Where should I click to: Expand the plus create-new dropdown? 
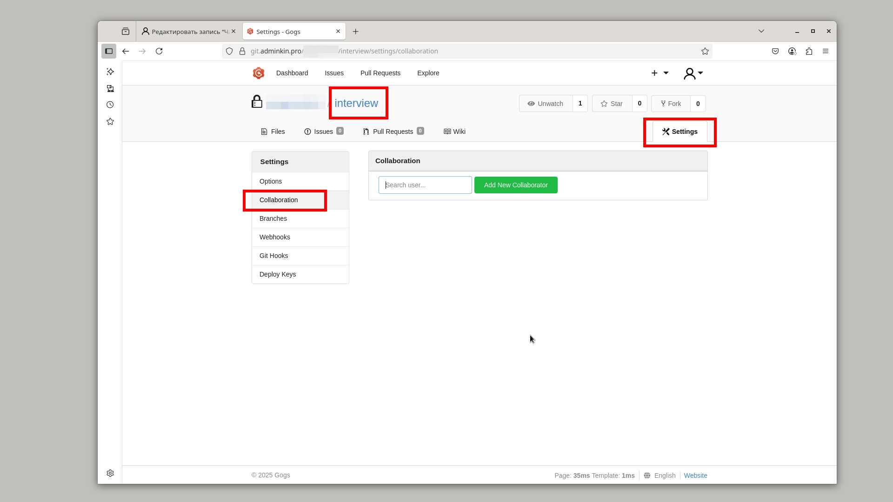pos(660,73)
